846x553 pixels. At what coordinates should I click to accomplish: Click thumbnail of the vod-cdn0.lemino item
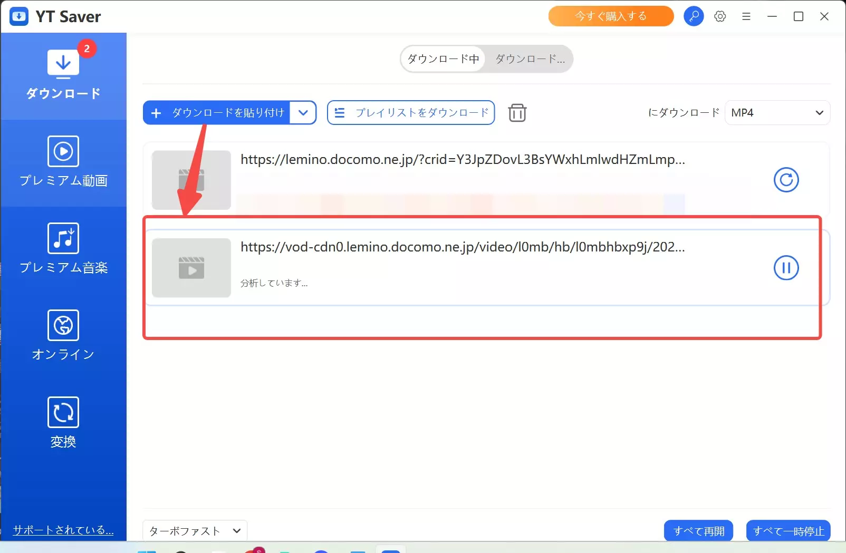click(191, 268)
